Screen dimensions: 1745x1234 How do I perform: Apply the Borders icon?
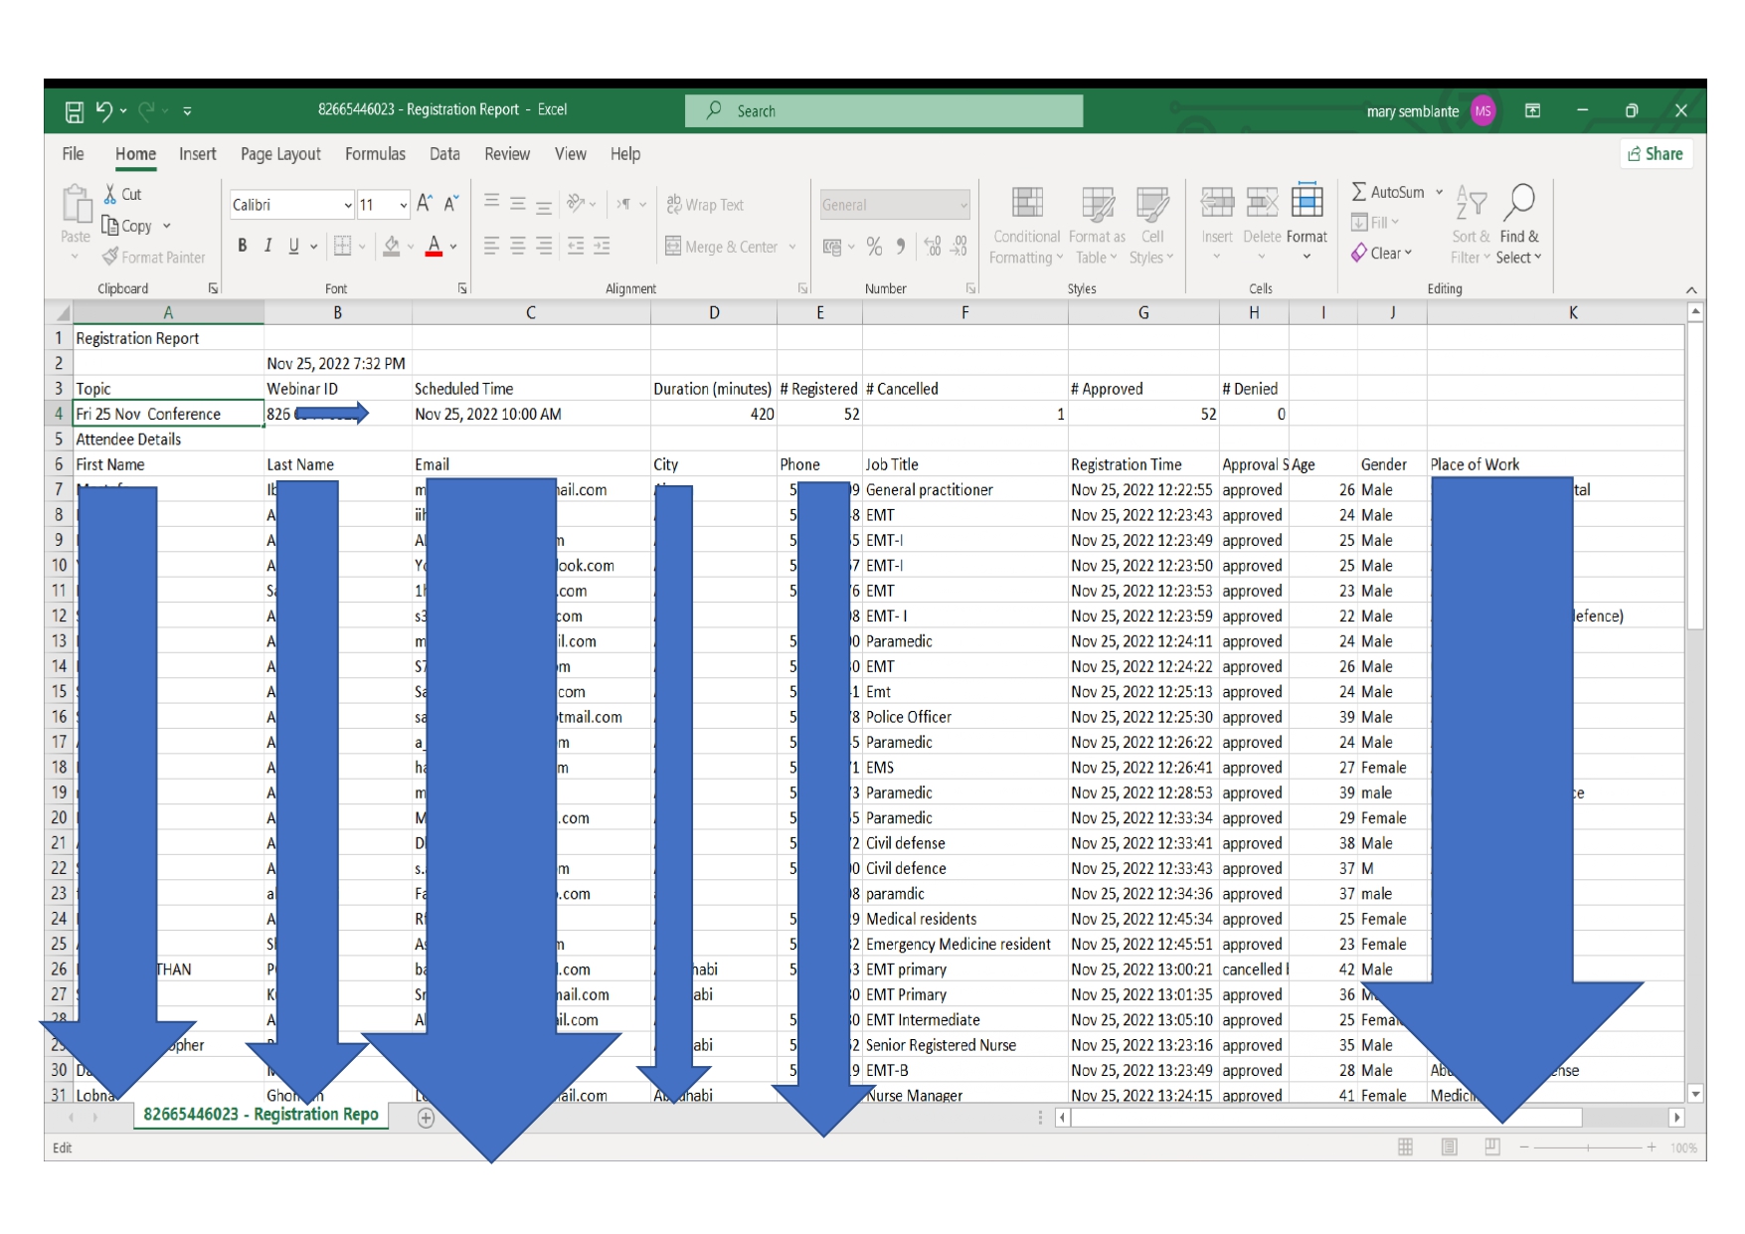click(x=343, y=246)
